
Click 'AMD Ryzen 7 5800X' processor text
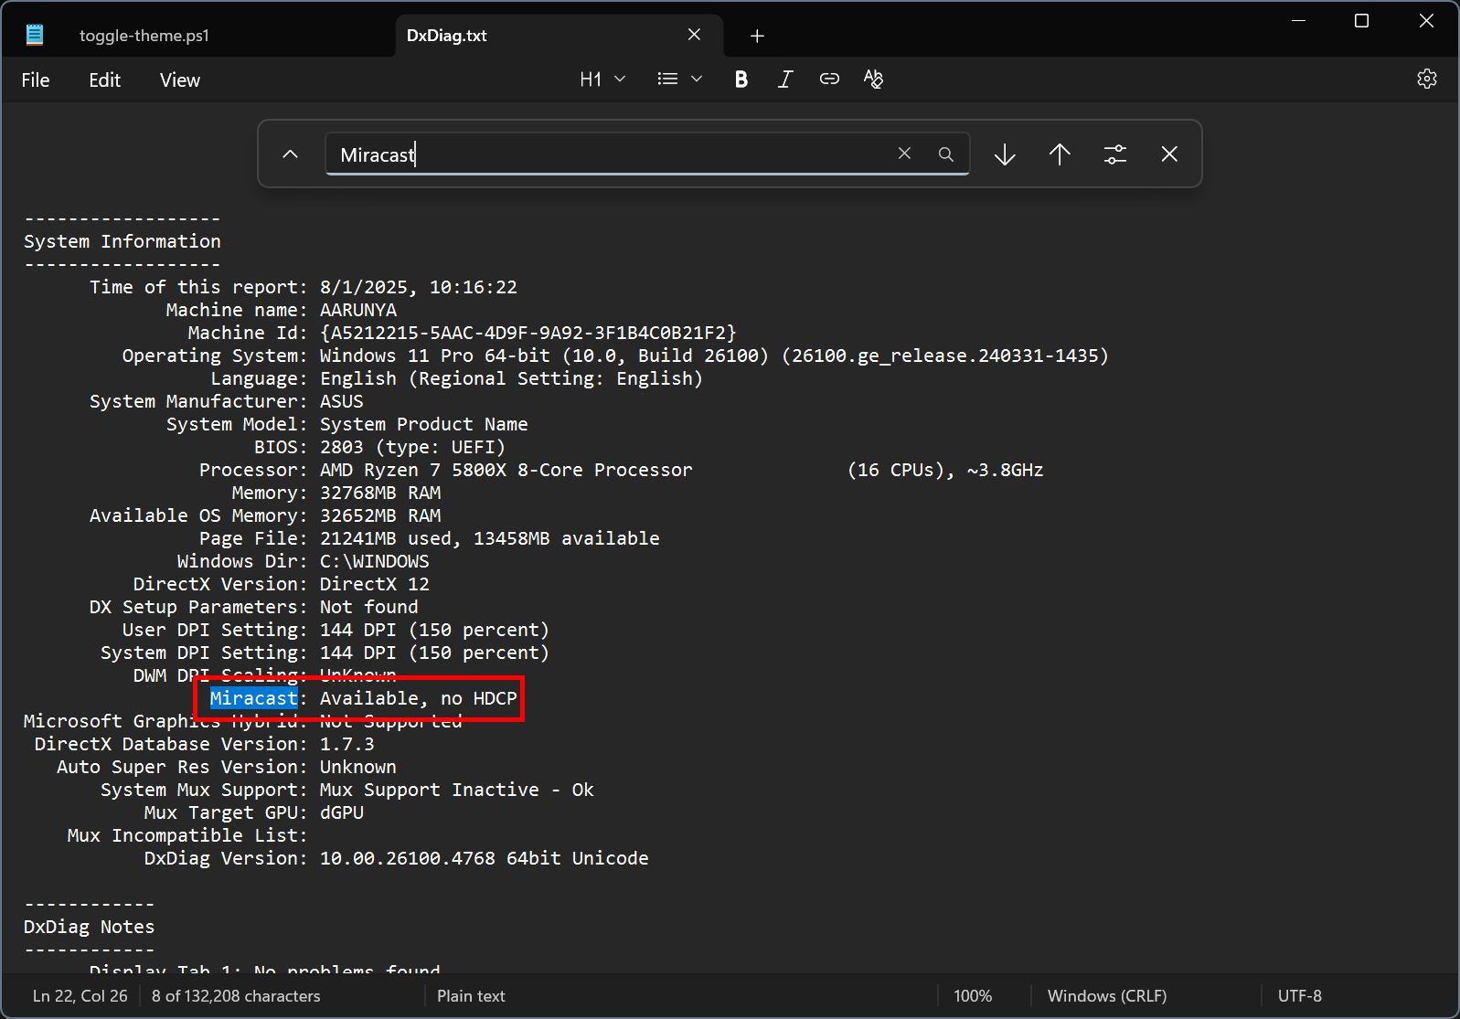[x=417, y=470]
